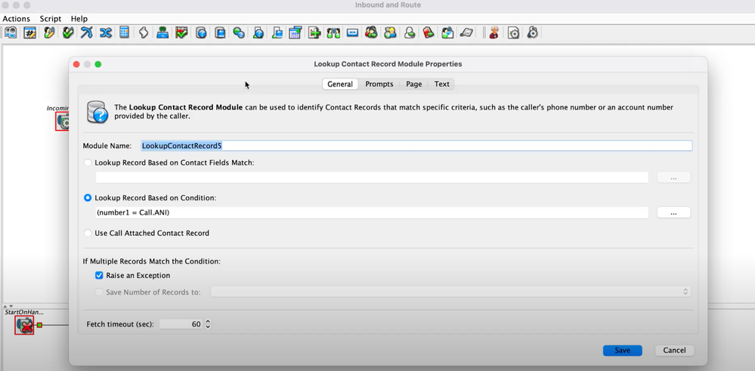The height and width of the screenshot is (371, 755).
Task: Open the Text tab
Action: [441, 84]
